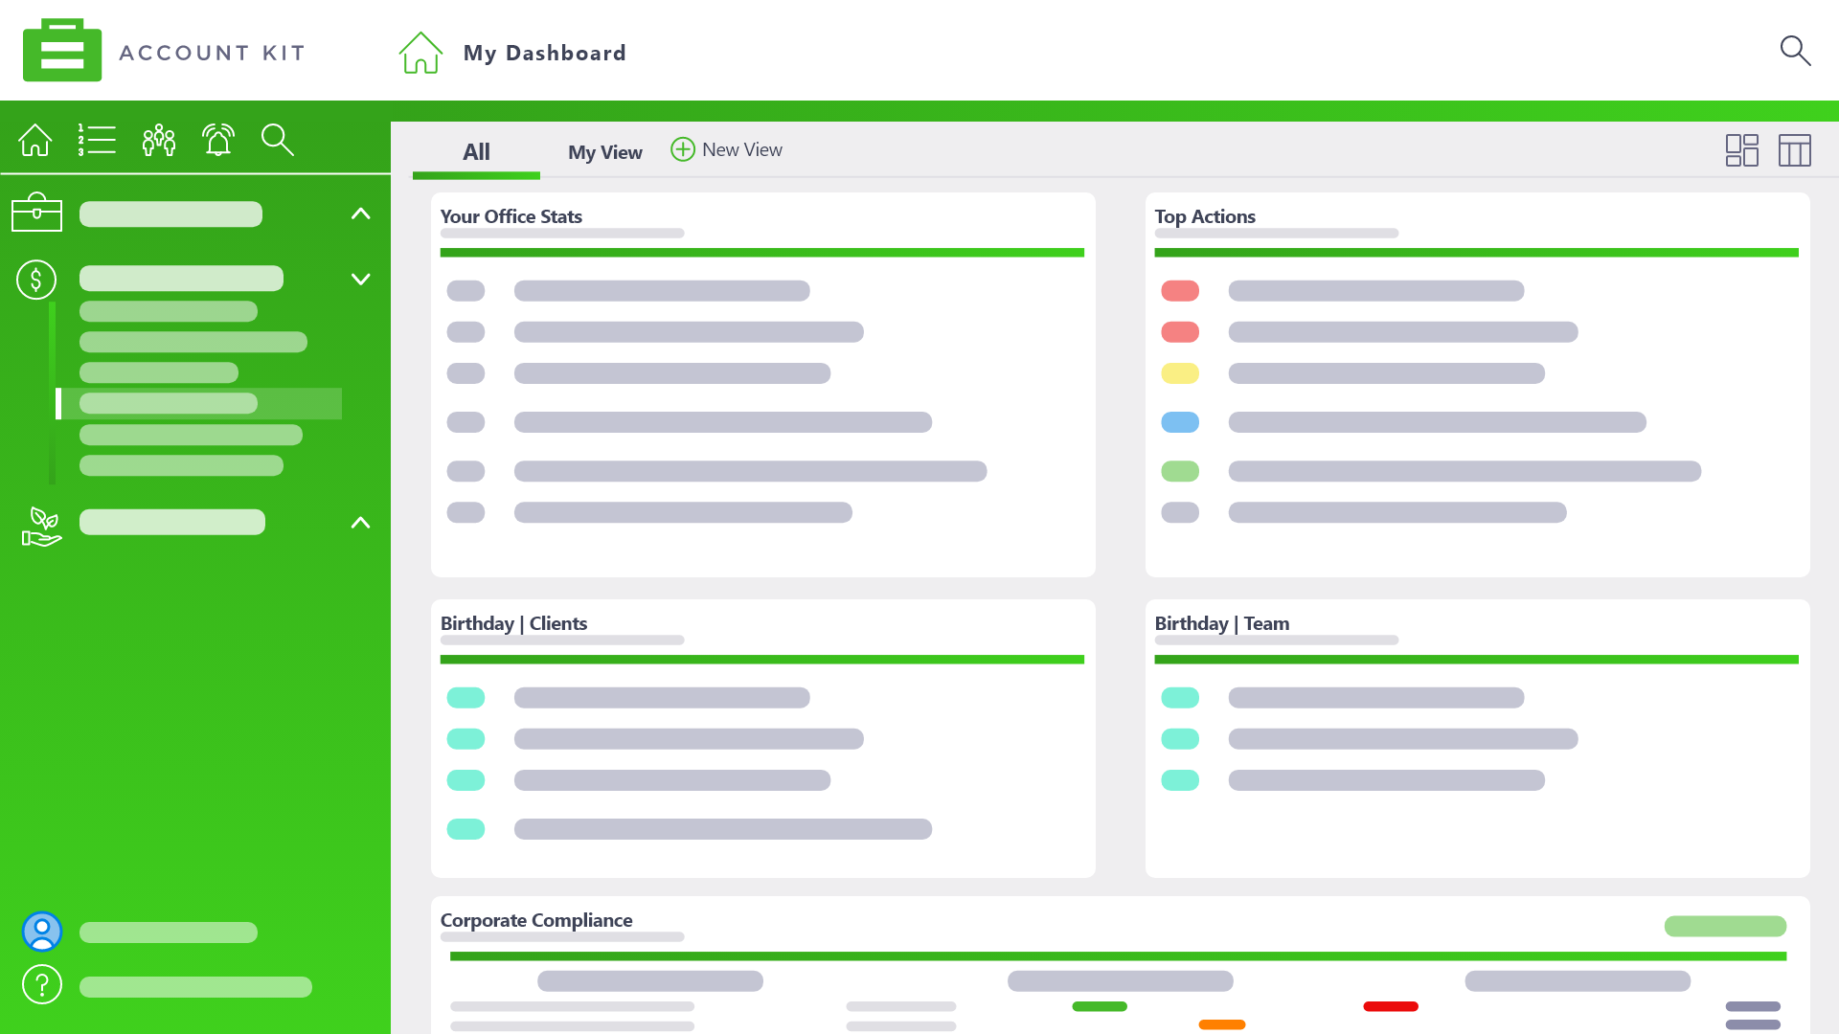This screenshot has width=1839, height=1034.
Task: Click the home icon in the sidebar toolbar
Action: tap(35, 140)
